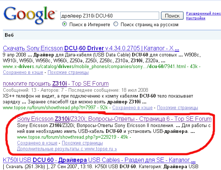221x170 pixels.
Task: Open Сохранено в кэше for showthread t=7997
Action: pyautogui.click(x=132, y=108)
